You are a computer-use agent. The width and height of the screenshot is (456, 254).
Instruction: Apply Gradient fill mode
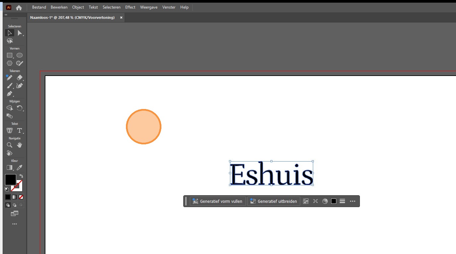click(14, 197)
